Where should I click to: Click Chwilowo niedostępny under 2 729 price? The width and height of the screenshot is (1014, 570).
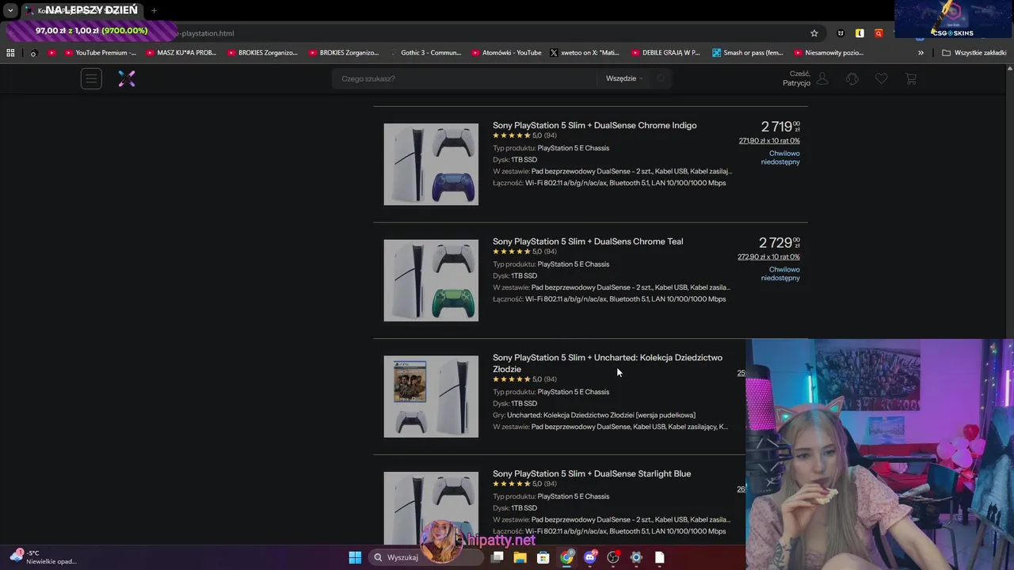point(780,274)
